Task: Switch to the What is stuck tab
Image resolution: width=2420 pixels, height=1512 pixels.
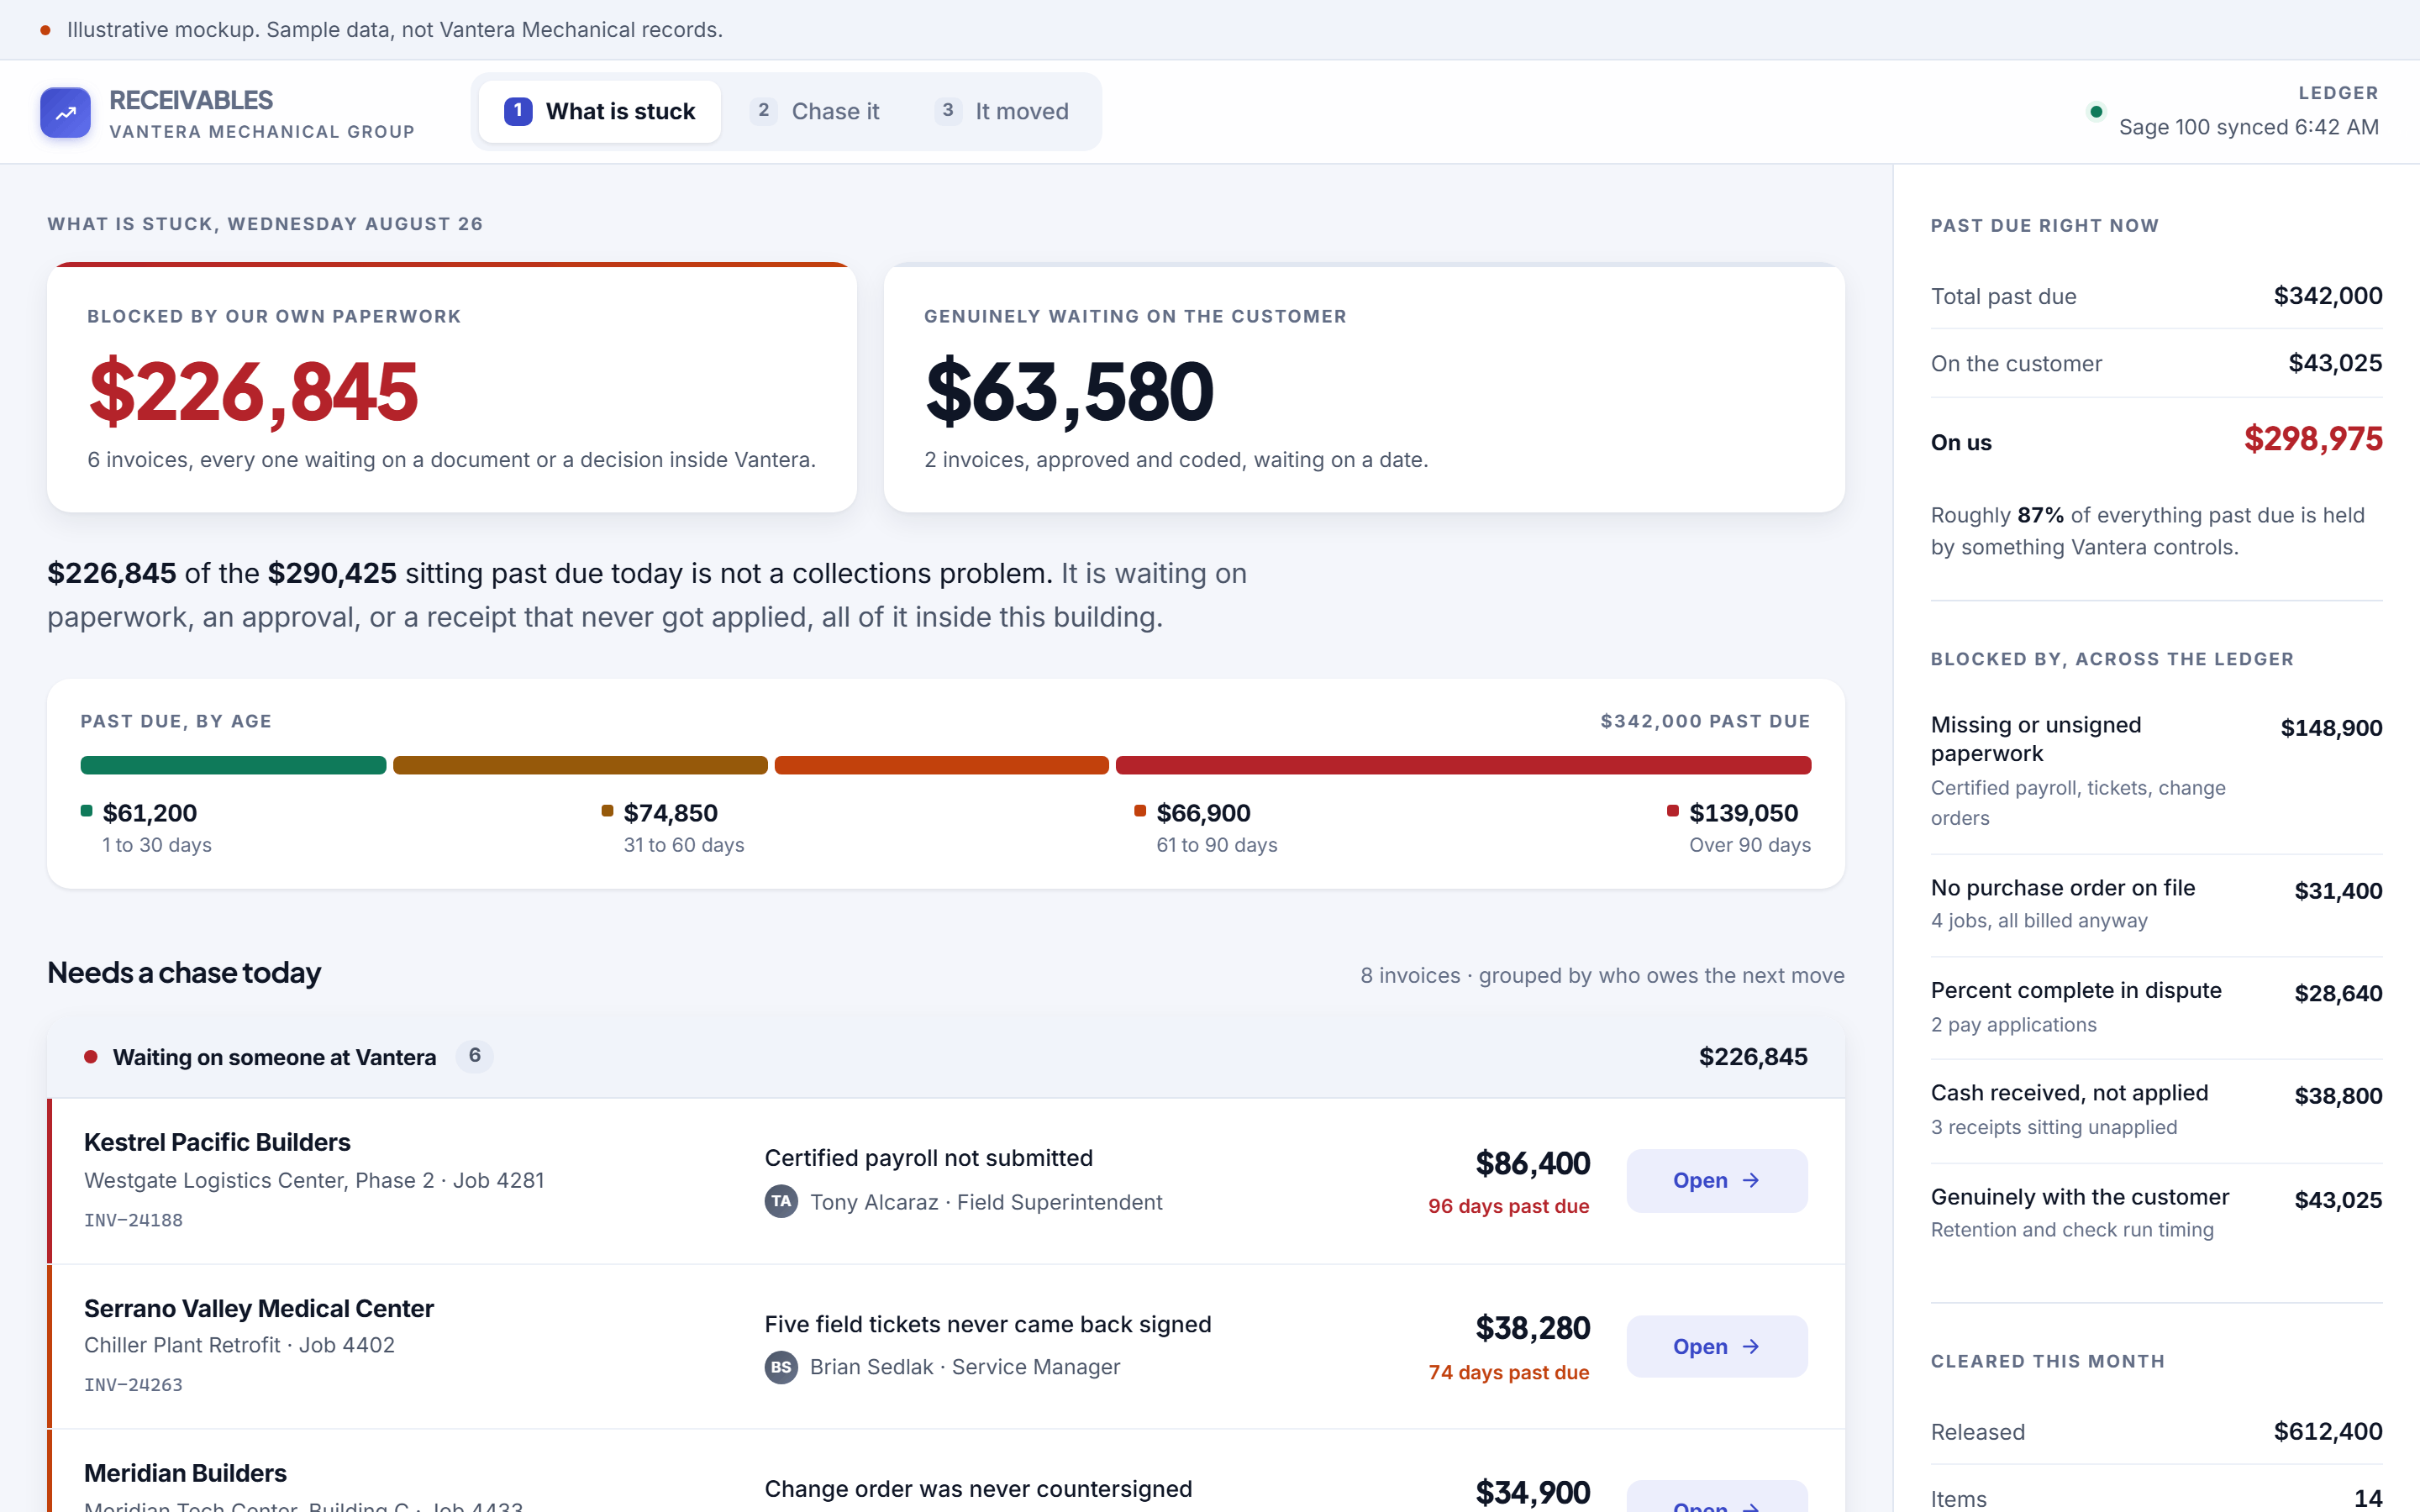Action: click(x=599, y=111)
